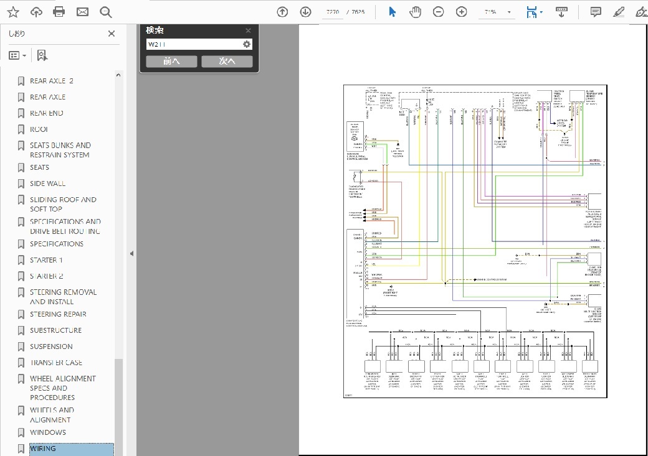Open the SUSPENSION bookmark
Viewport: 648px width, 456px height.
pyautogui.click(x=51, y=347)
